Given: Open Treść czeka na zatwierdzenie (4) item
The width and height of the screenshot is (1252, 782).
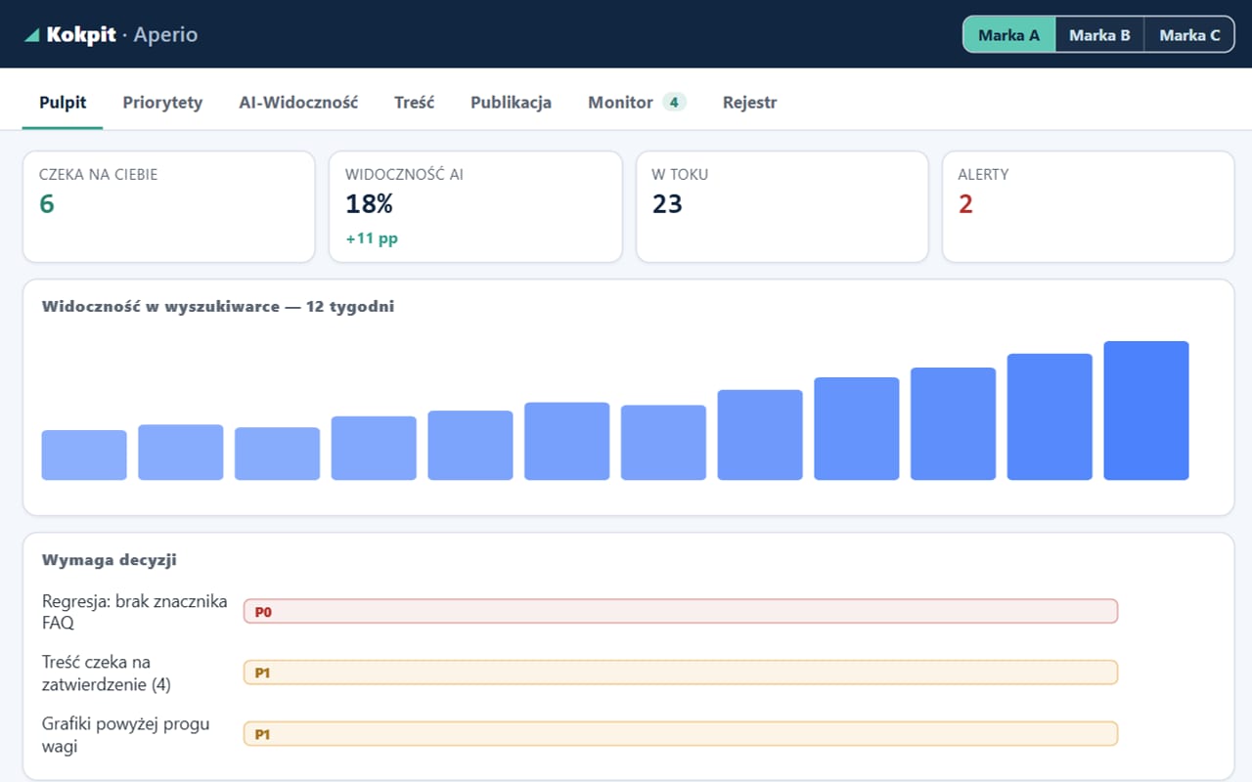Looking at the screenshot, I should [107, 673].
